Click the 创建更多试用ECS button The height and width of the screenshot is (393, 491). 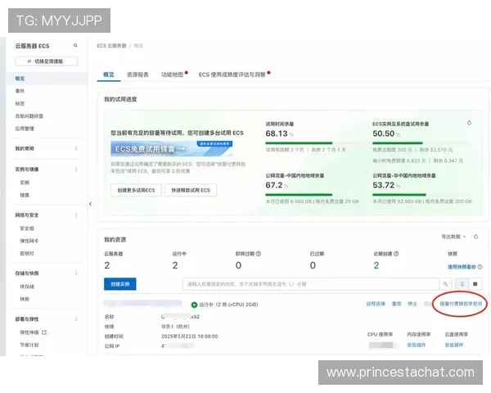[x=136, y=190]
